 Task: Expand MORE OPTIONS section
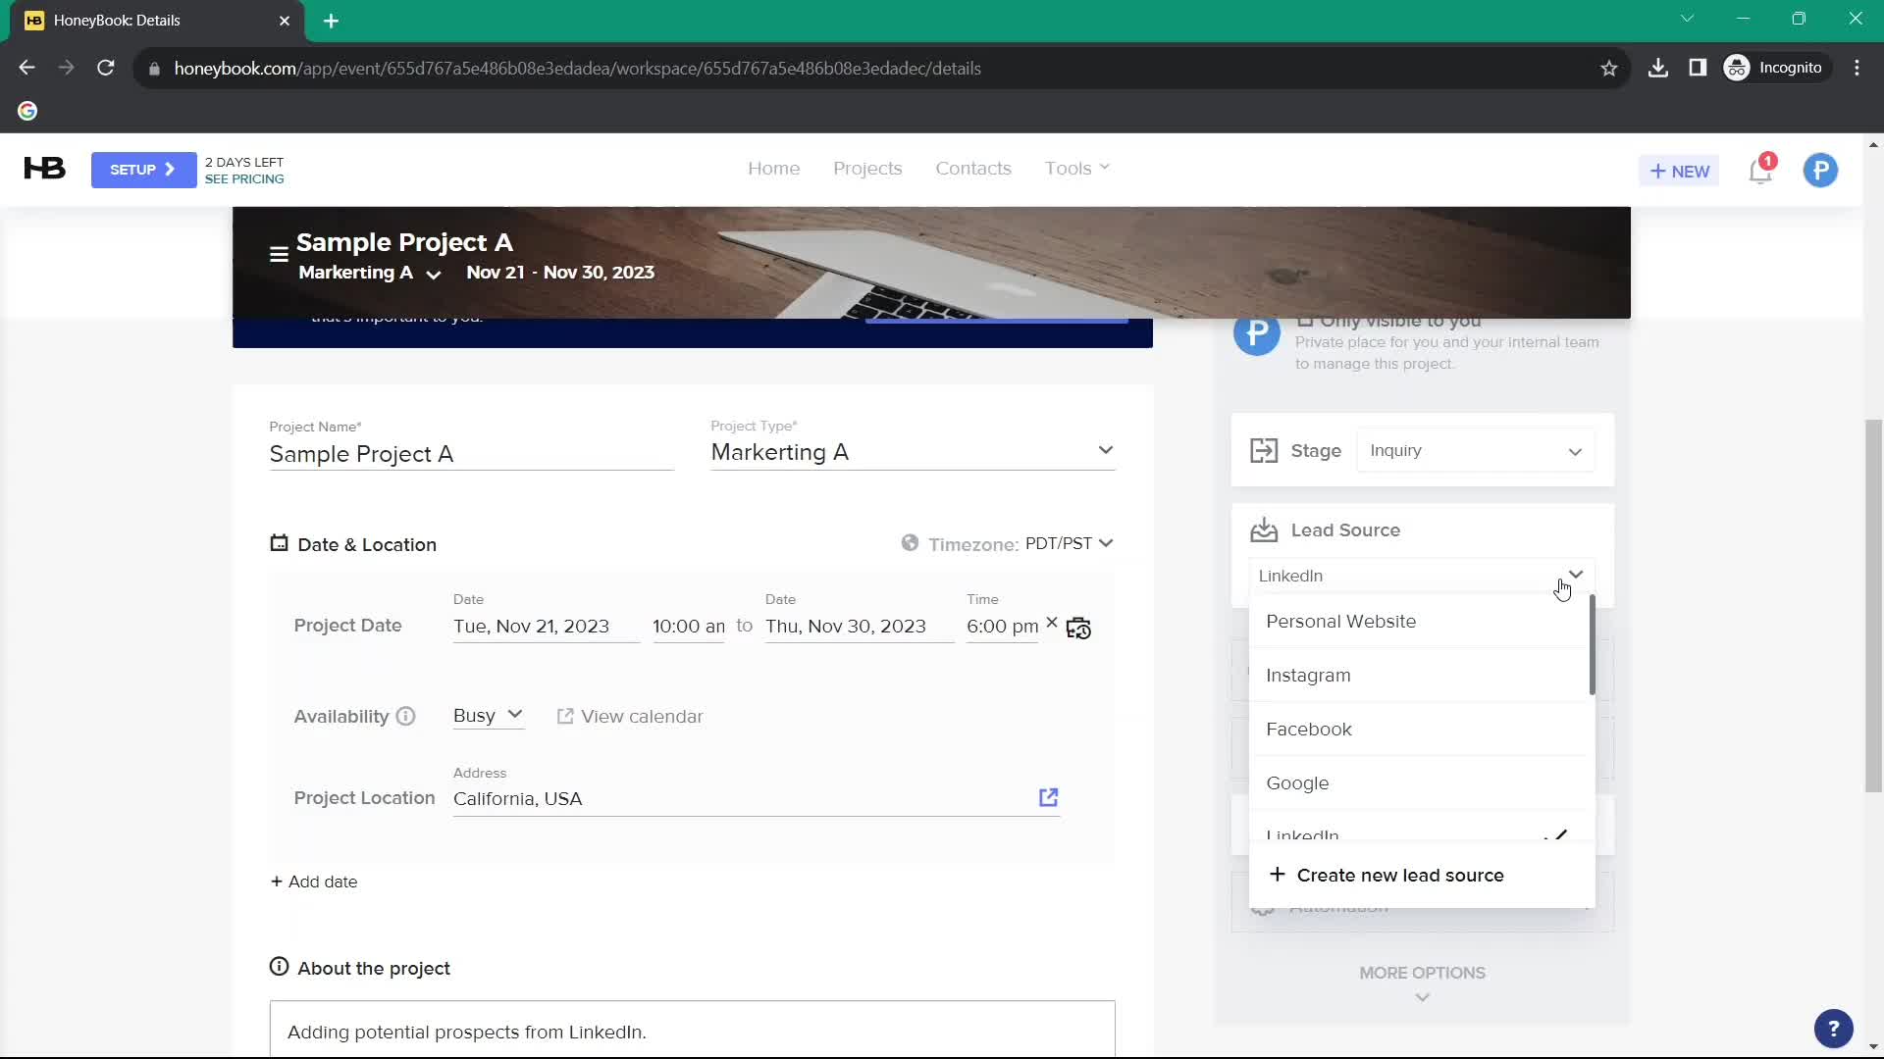pos(1422,983)
